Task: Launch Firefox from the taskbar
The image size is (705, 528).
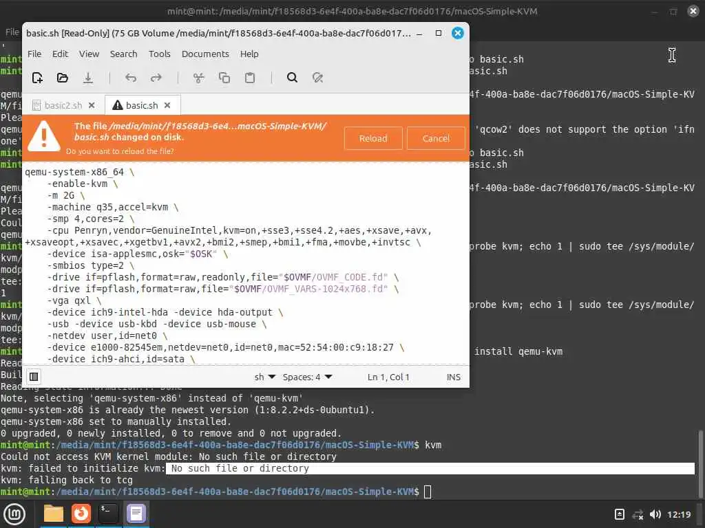Action: tap(81, 514)
